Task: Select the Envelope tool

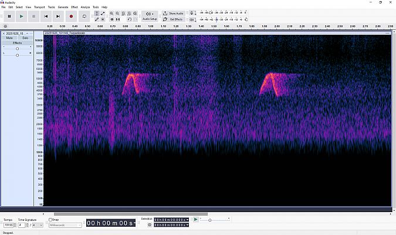Action: (103, 13)
